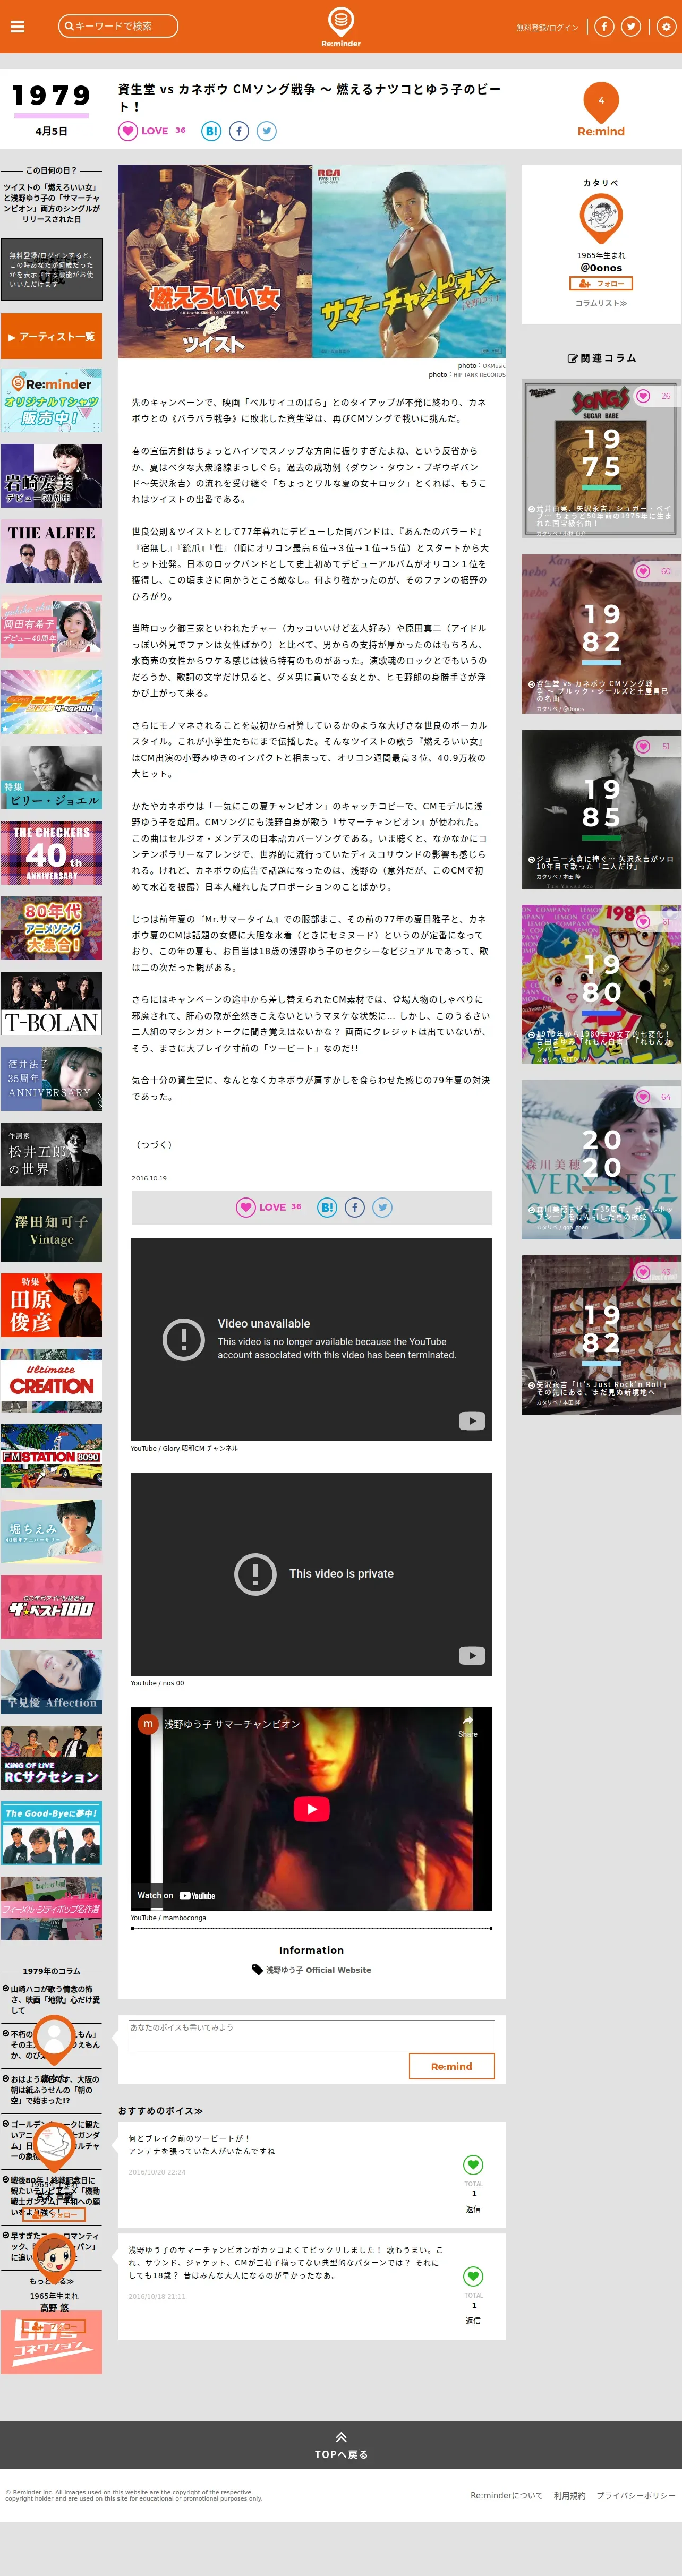Toggle the heart on the 矢沢永吉 1982 card
682x2576 pixels.
click(x=643, y=1271)
